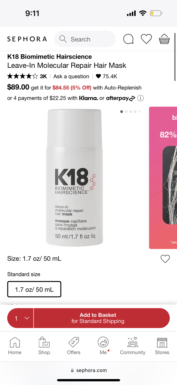Viewport: 177px width, 385px height.
Task: Click Add to Basket for Standard Shipping
Action: tap(102, 318)
